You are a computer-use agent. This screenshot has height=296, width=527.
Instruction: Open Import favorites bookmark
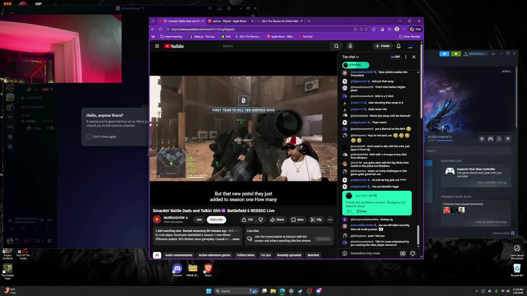point(171,37)
